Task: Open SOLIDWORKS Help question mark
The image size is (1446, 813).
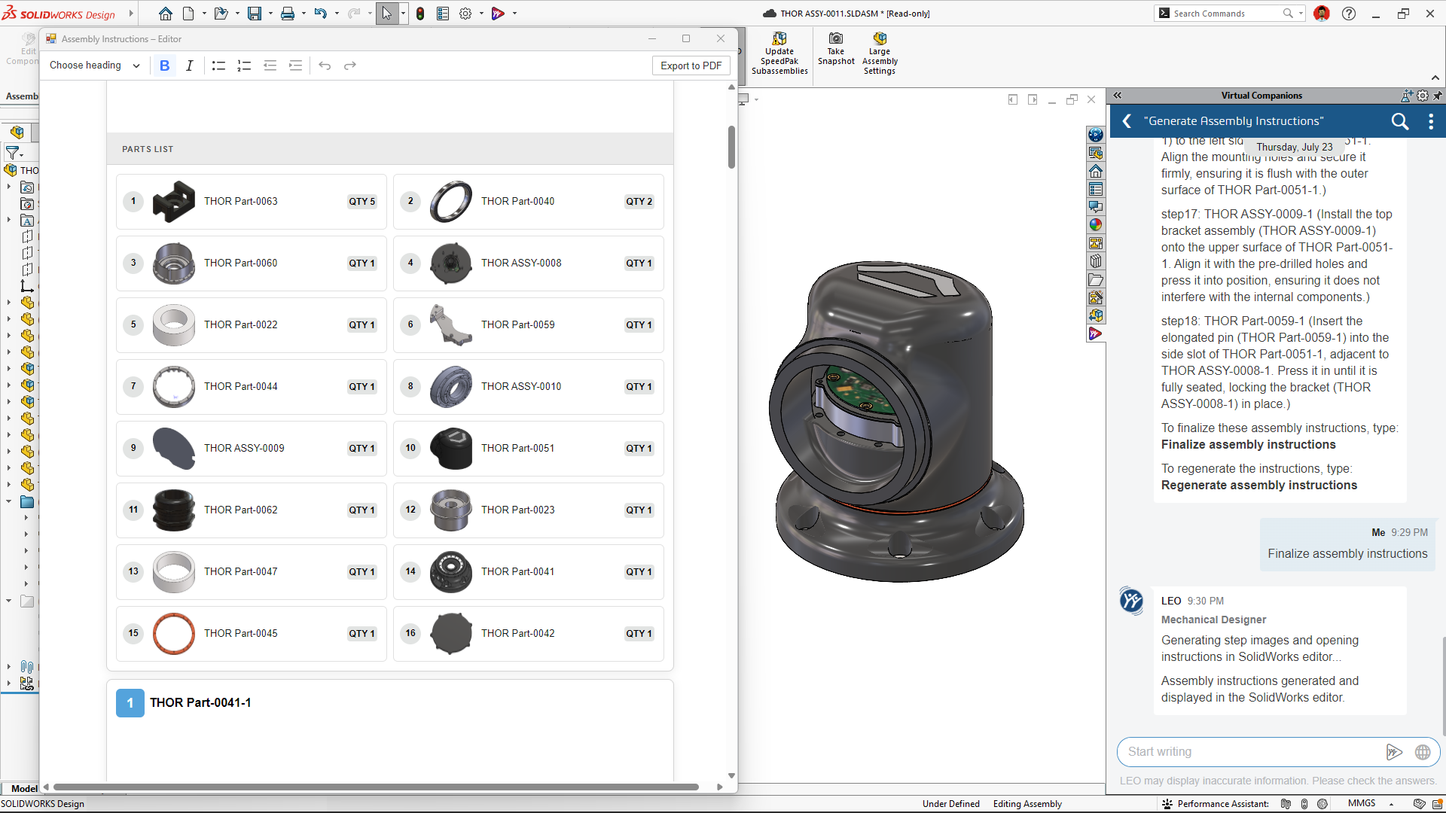Action: 1349,14
